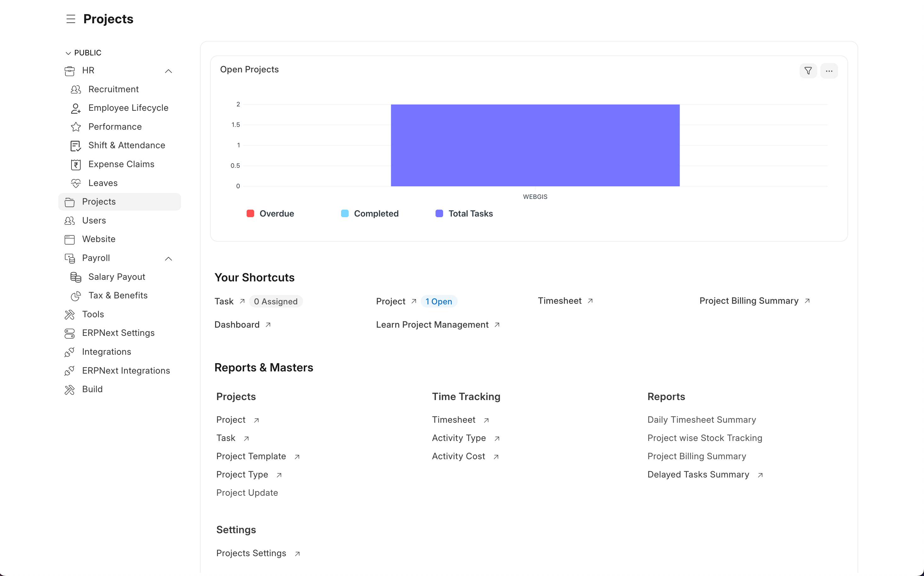Go to Shift & Attendance workspace

click(x=127, y=145)
